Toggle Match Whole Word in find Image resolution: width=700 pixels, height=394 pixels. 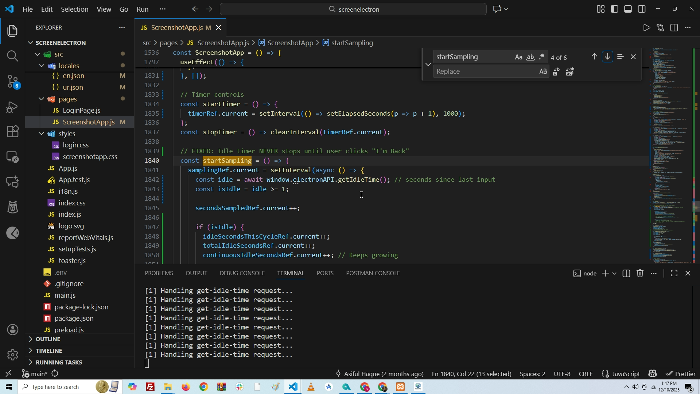point(530,57)
